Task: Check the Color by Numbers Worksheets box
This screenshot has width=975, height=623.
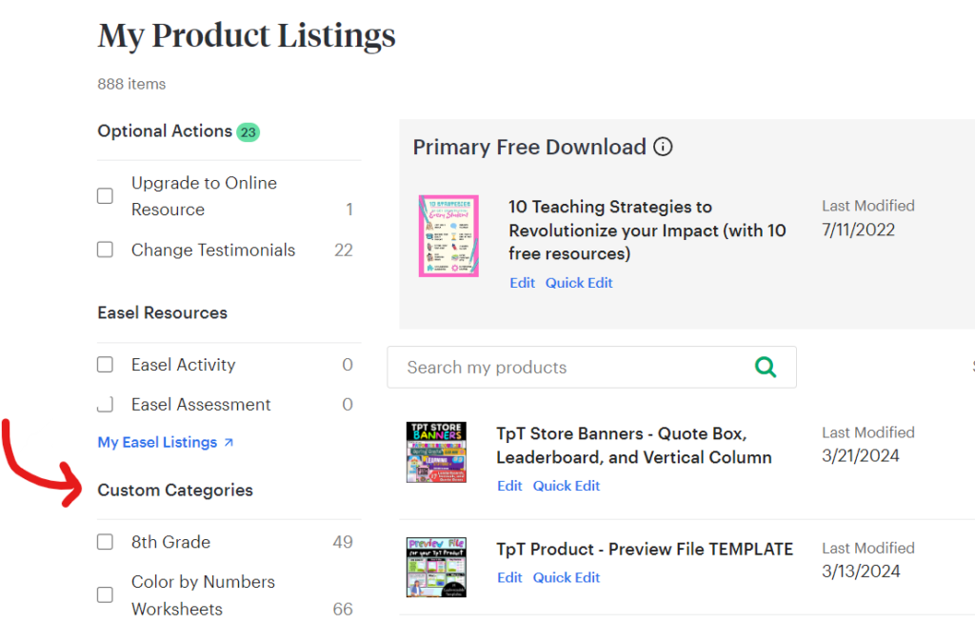Action: click(106, 595)
